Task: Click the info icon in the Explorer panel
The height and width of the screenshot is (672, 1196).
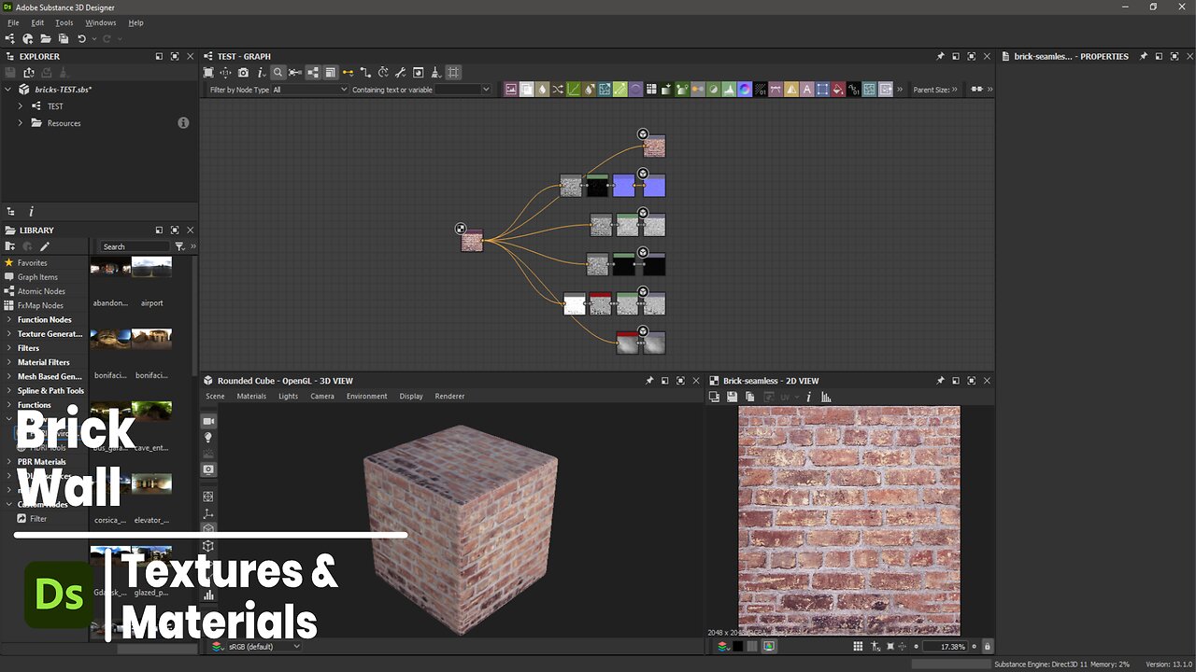Action: [x=183, y=122]
